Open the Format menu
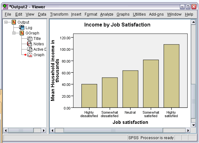 pyautogui.click(x=91, y=14)
